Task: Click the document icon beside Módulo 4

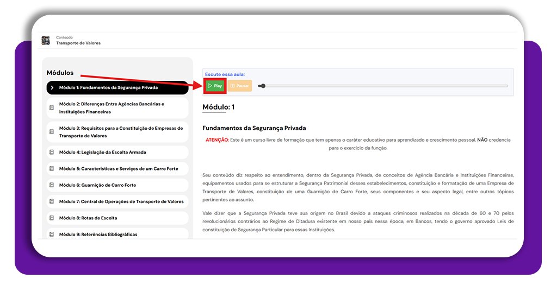Action: click(52, 152)
